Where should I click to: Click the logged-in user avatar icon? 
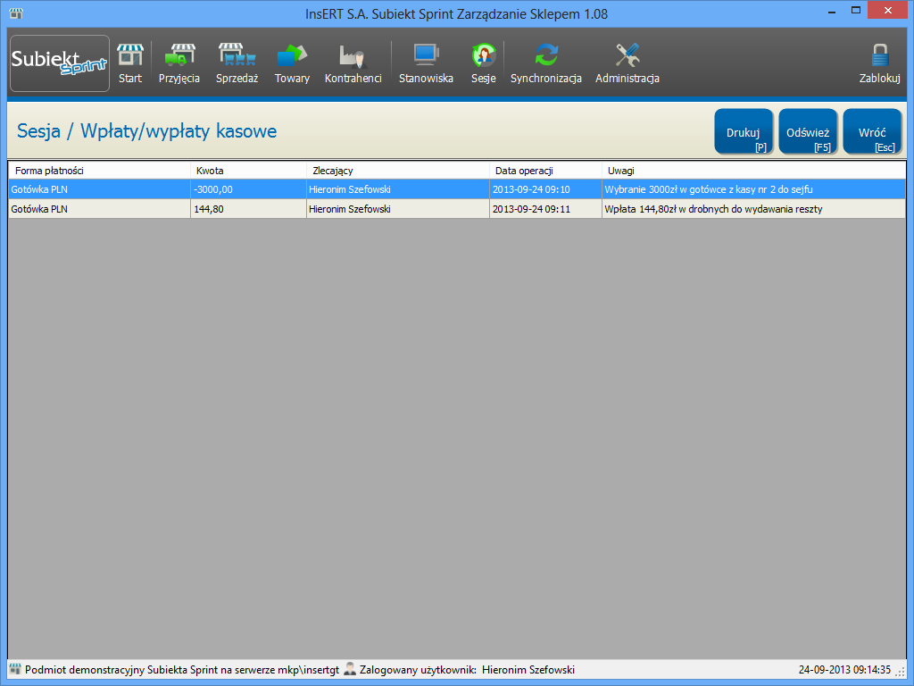(350, 669)
